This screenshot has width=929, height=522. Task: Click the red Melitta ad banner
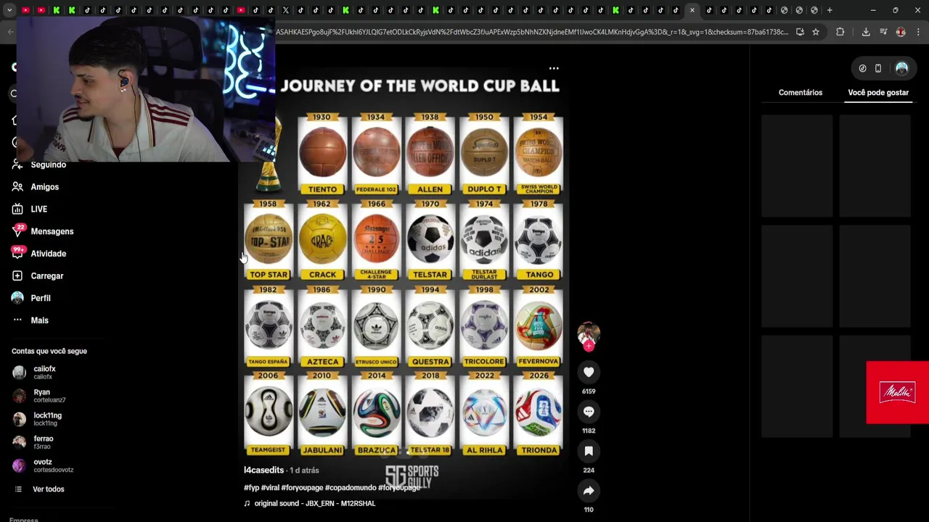(x=897, y=392)
